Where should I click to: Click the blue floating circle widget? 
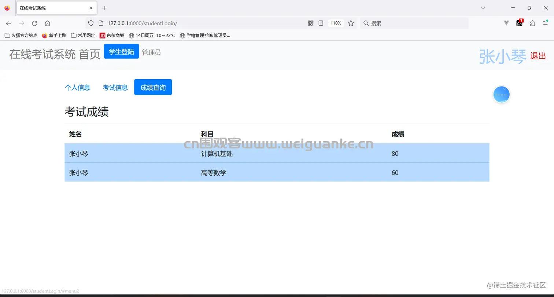click(x=501, y=95)
